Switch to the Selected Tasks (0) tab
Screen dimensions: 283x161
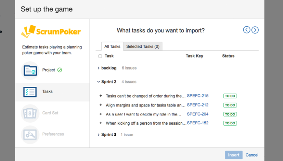[x=143, y=46]
